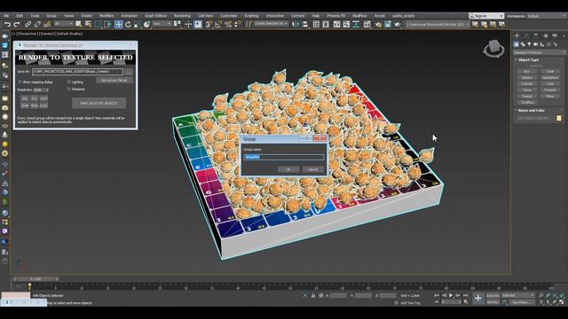Choose the Select Object tool

click(x=79, y=24)
